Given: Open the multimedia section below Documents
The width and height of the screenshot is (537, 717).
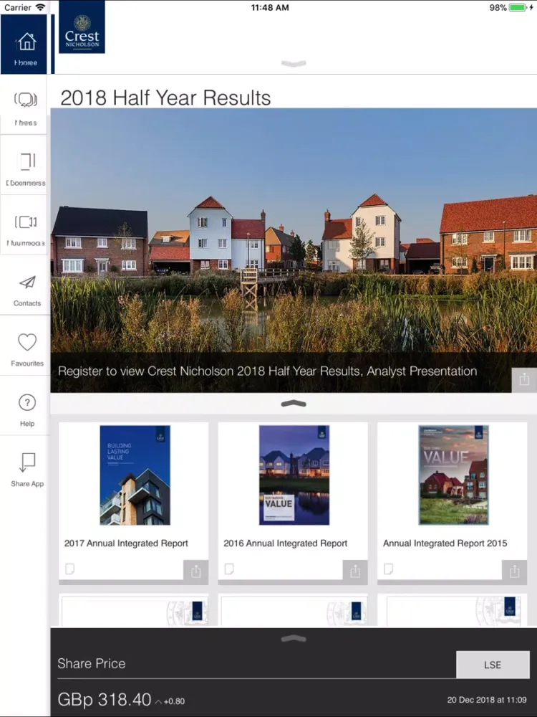Looking at the screenshot, I should pos(24,225).
